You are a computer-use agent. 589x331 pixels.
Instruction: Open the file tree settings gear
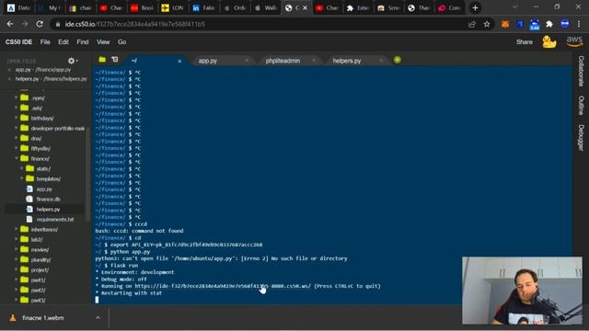(x=72, y=61)
